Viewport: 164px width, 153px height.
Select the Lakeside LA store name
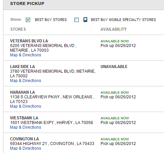point(22,67)
